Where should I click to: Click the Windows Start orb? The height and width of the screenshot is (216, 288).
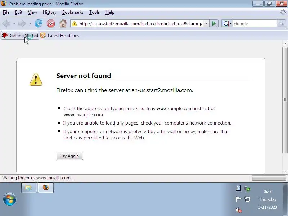10,199
